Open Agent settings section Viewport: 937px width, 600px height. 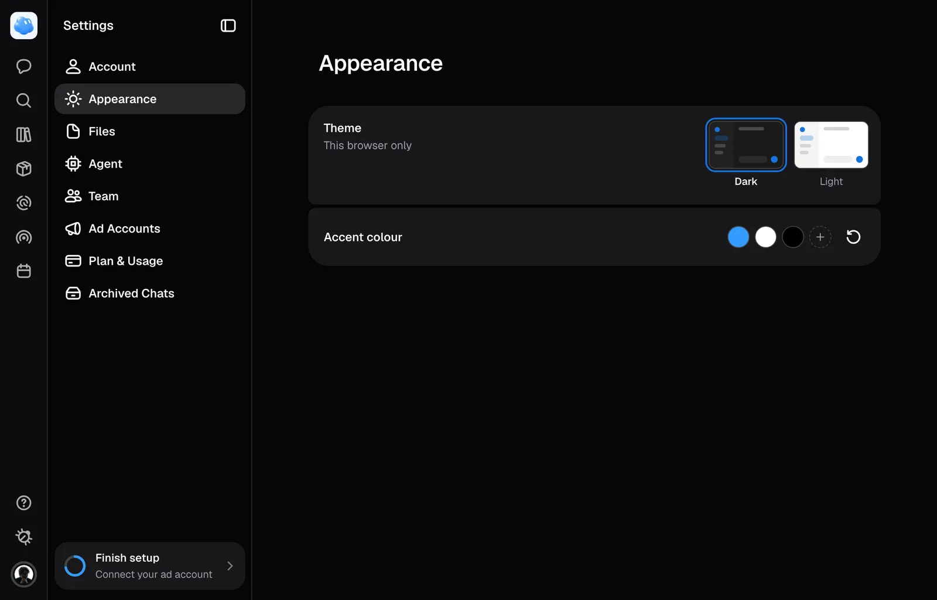point(150,163)
